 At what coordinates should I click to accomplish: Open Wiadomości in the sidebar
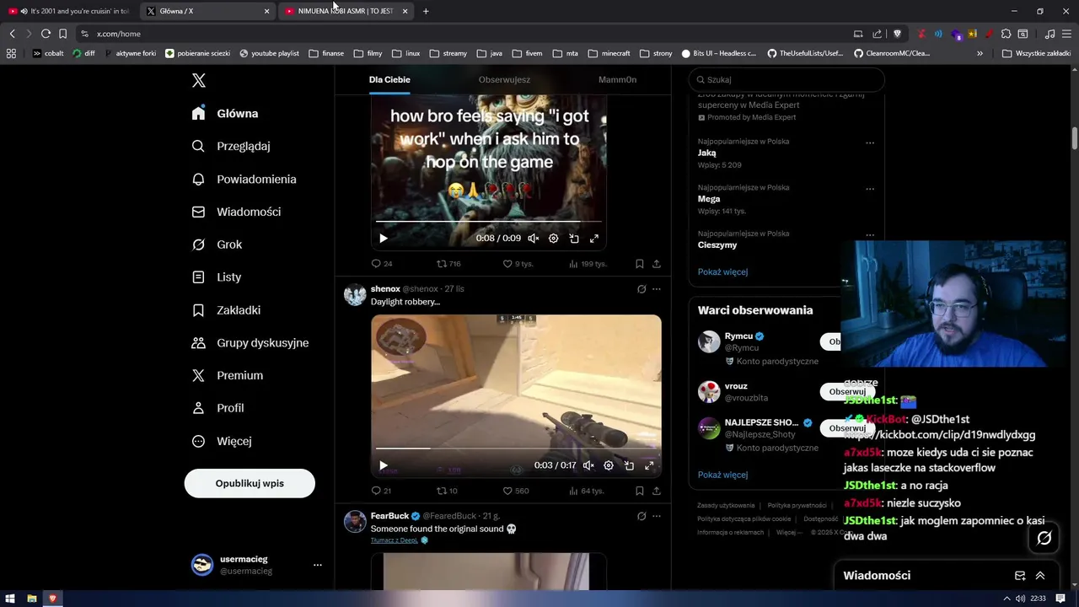coord(236,212)
